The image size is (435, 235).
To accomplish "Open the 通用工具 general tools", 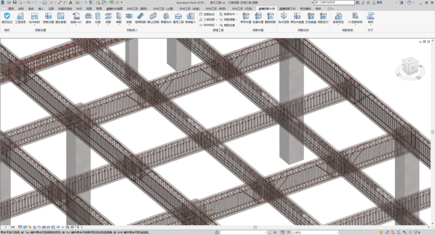I will (x=178, y=18).
